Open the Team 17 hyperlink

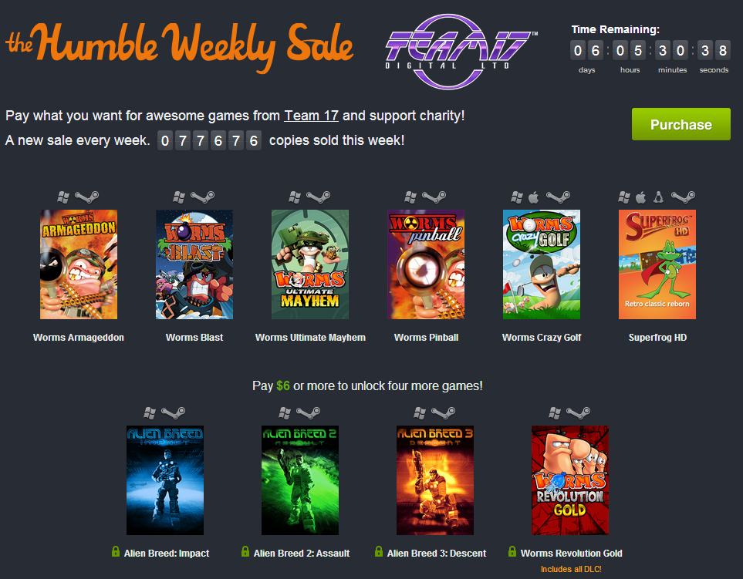tap(311, 116)
